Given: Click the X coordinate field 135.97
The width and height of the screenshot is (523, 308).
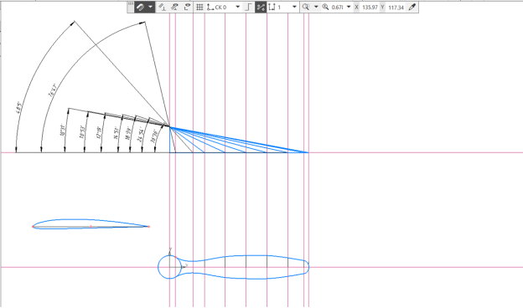Looking at the screenshot, I should point(370,8).
